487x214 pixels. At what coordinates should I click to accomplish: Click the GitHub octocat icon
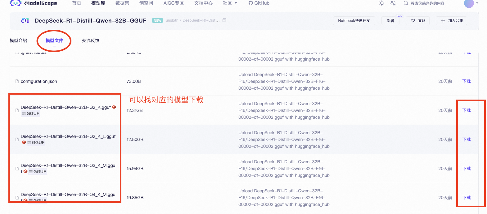point(250,3)
